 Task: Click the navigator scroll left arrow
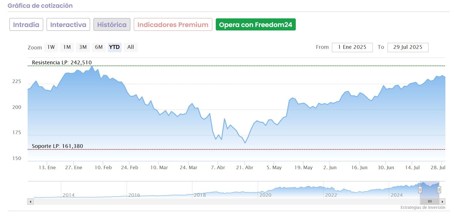[x=30, y=202]
